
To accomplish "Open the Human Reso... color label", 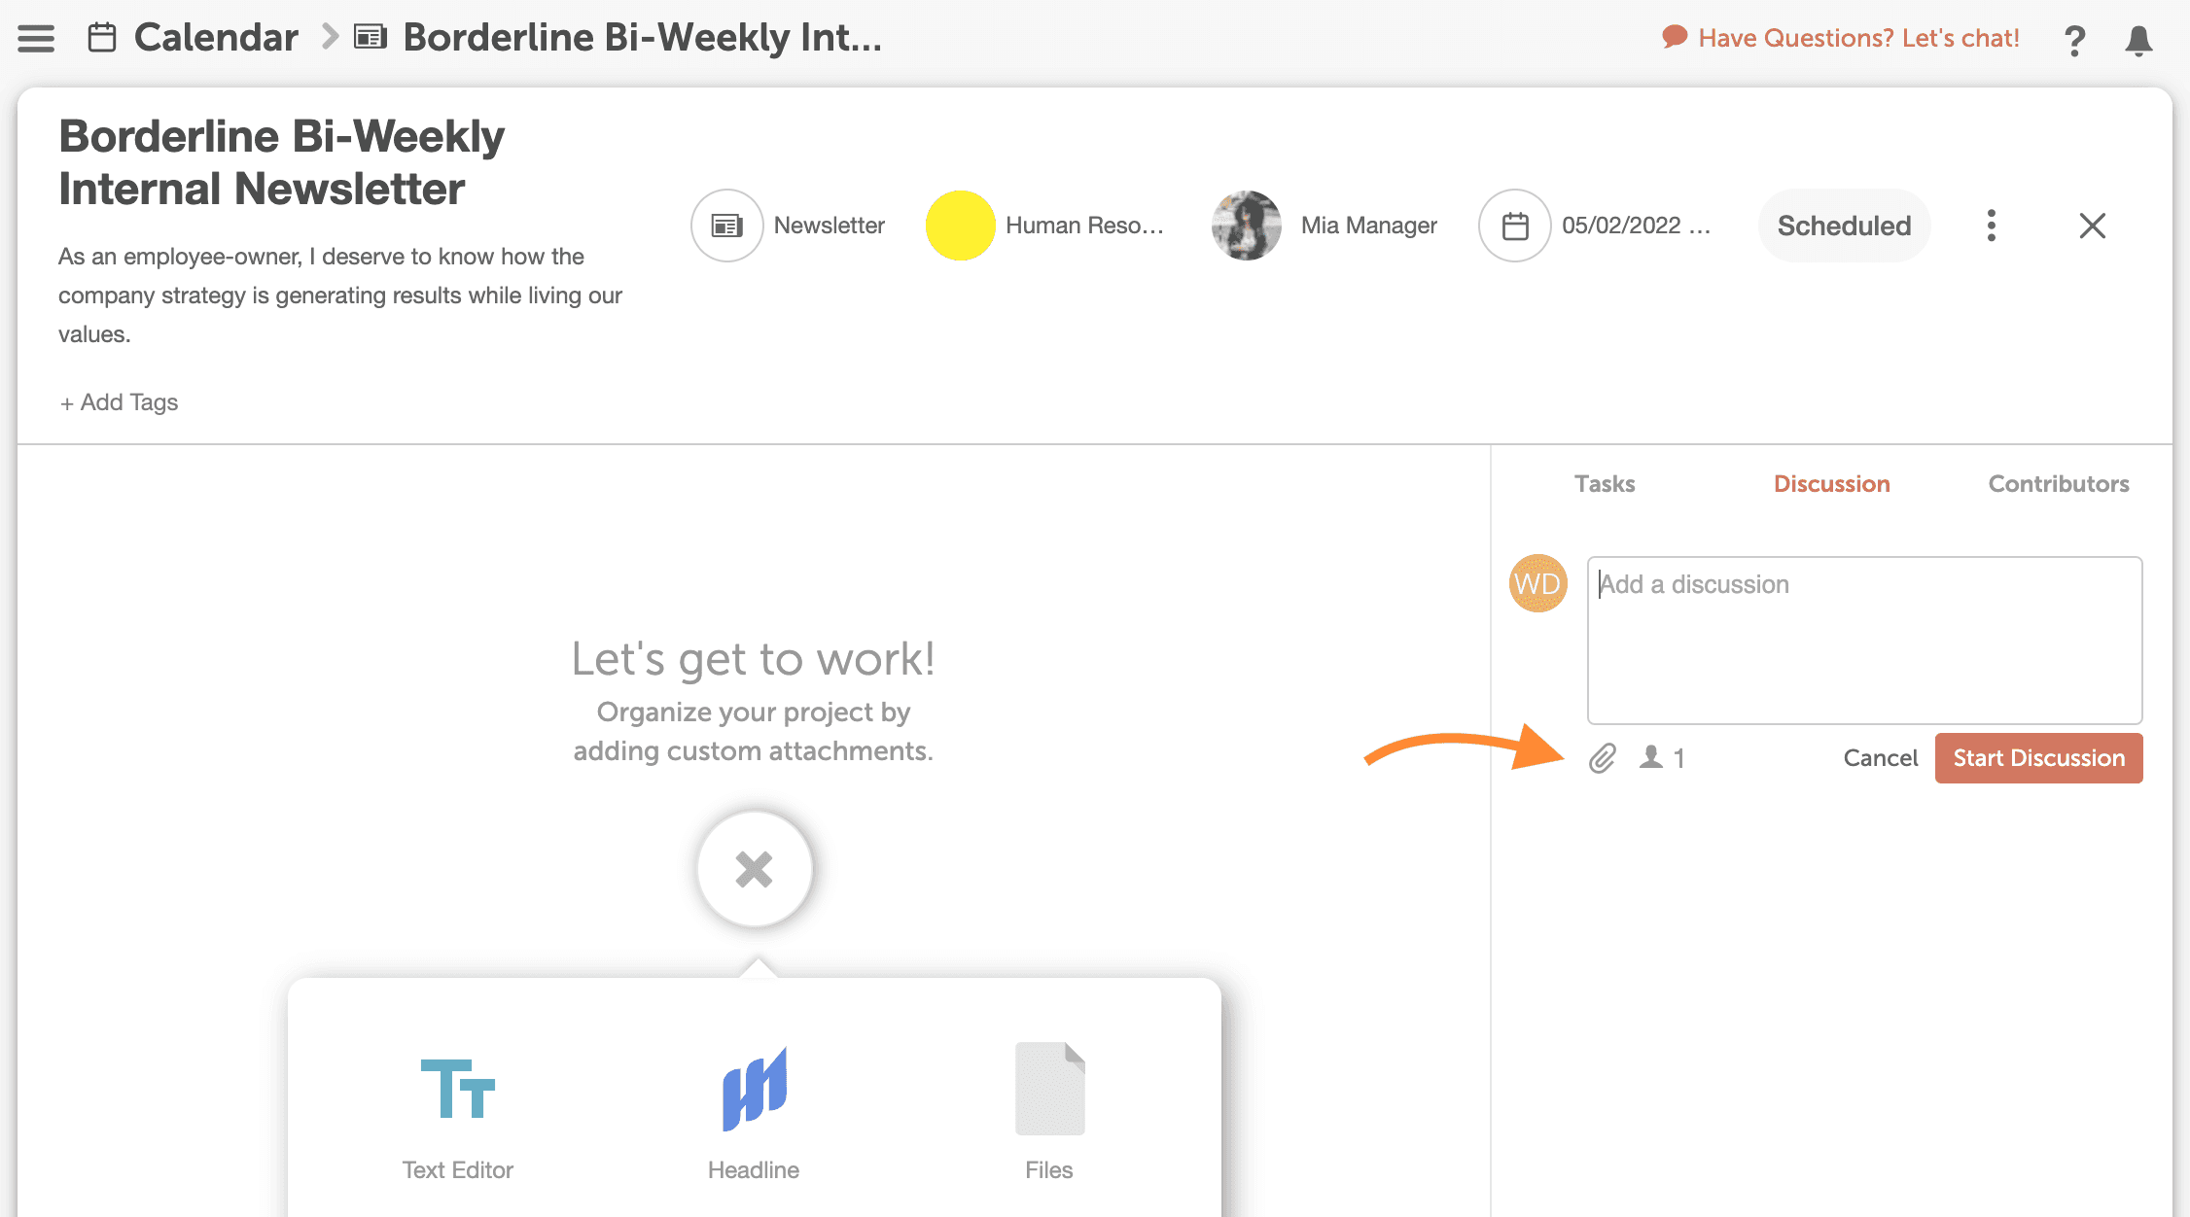I will click(x=1084, y=226).
